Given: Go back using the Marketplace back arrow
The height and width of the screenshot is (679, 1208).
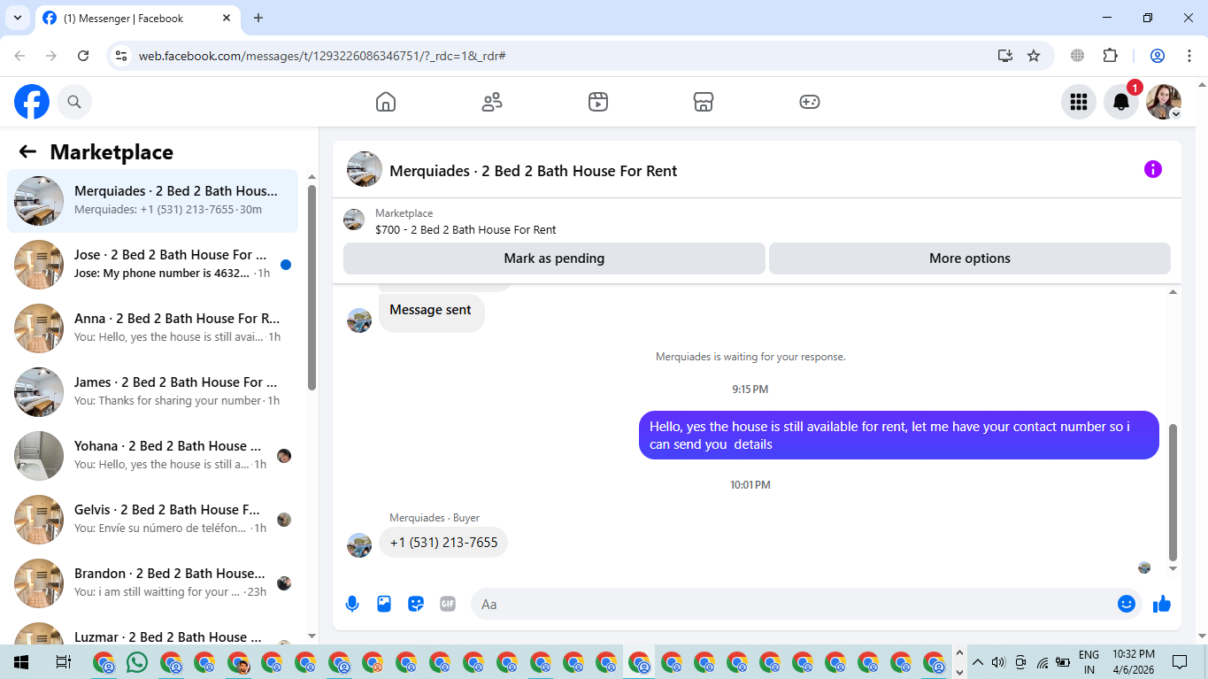Looking at the screenshot, I should [x=27, y=151].
